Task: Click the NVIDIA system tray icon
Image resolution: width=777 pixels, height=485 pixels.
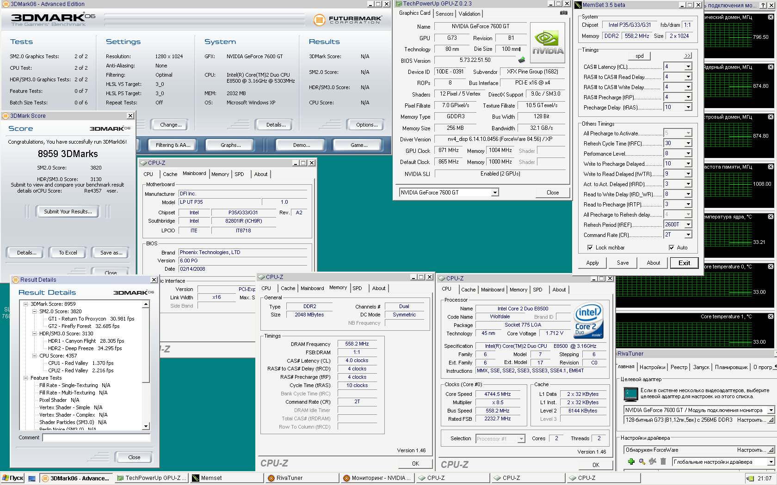Action: pos(750,479)
